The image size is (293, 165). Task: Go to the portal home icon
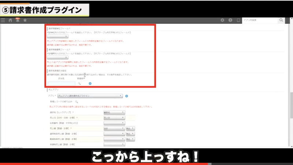tap(10, 20)
